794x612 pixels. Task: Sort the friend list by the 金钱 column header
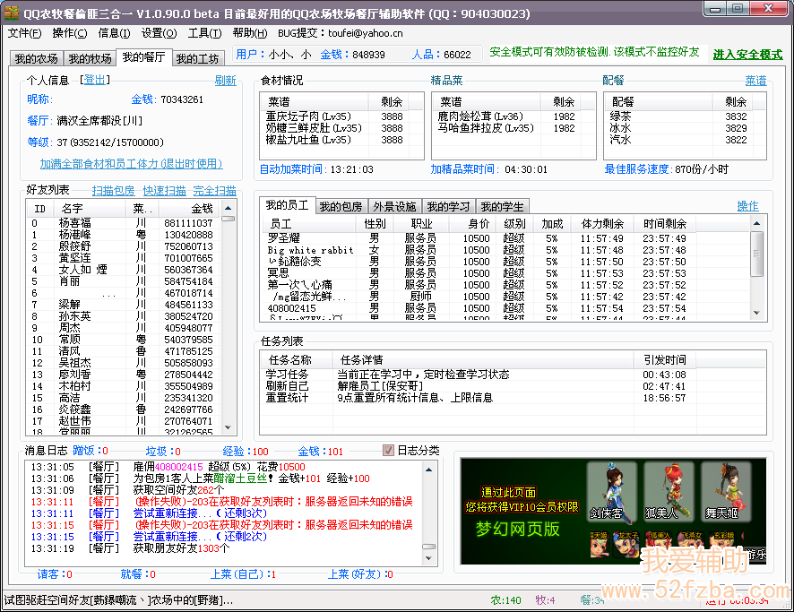tap(190, 209)
